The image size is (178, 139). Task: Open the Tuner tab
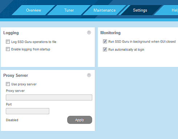tap(69, 10)
